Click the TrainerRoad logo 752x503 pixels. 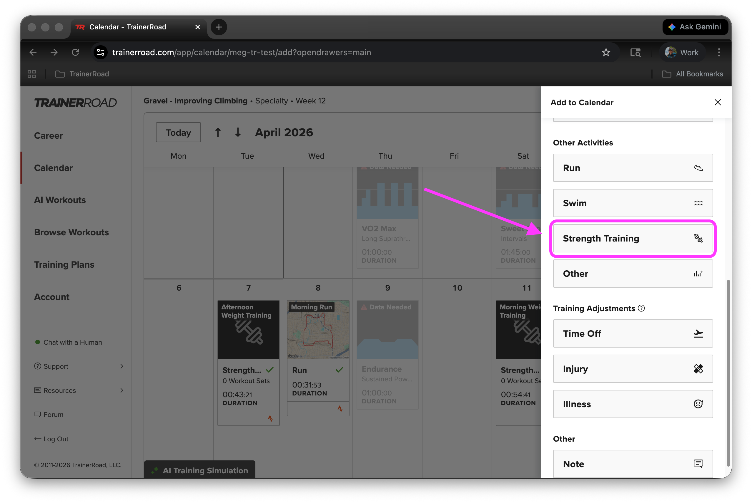point(76,103)
